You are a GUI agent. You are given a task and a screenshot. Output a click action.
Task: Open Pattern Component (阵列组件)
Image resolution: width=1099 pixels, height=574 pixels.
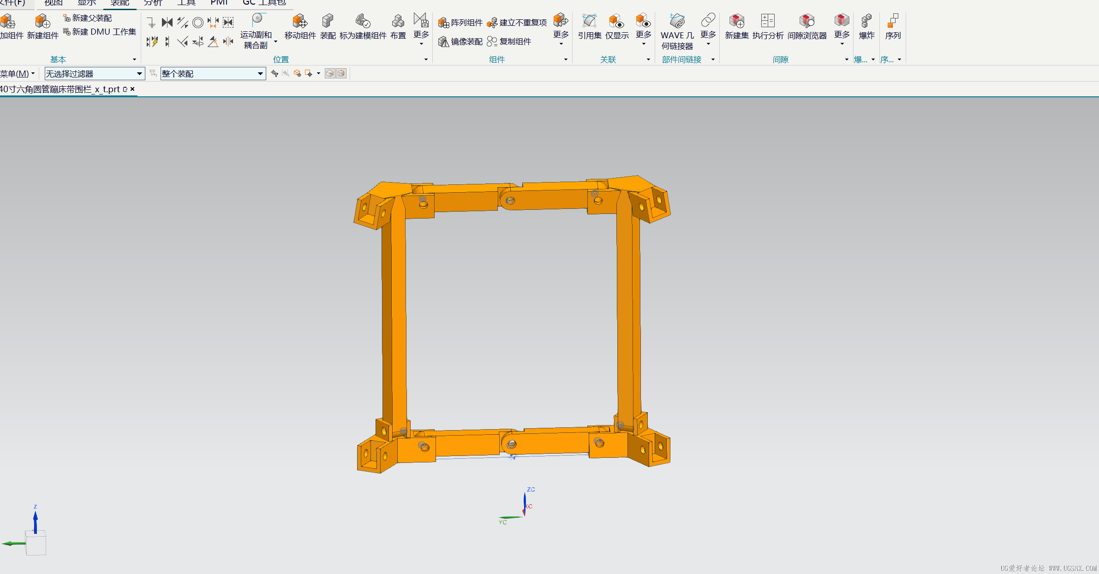tap(460, 23)
